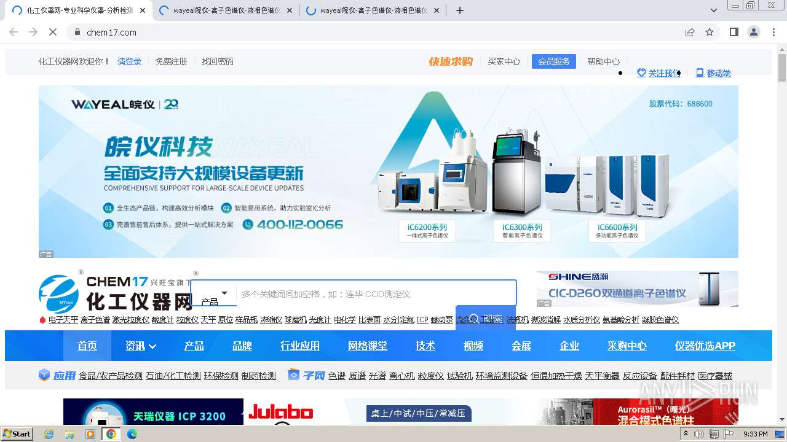Open 技术 navigation item
The width and height of the screenshot is (787, 442).
coord(425,346)
